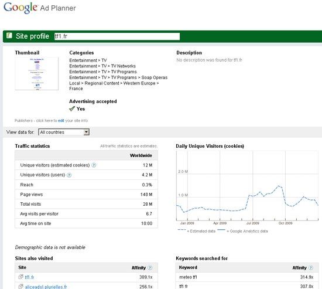
Task: Click the site name field showing tf1.fr
Action: [117, 36]
